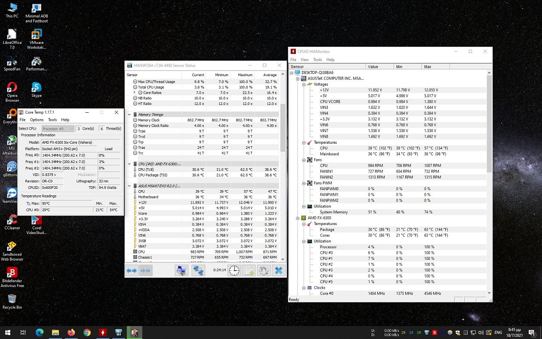Open File Explorer from the taskbar

pos(55,333)
